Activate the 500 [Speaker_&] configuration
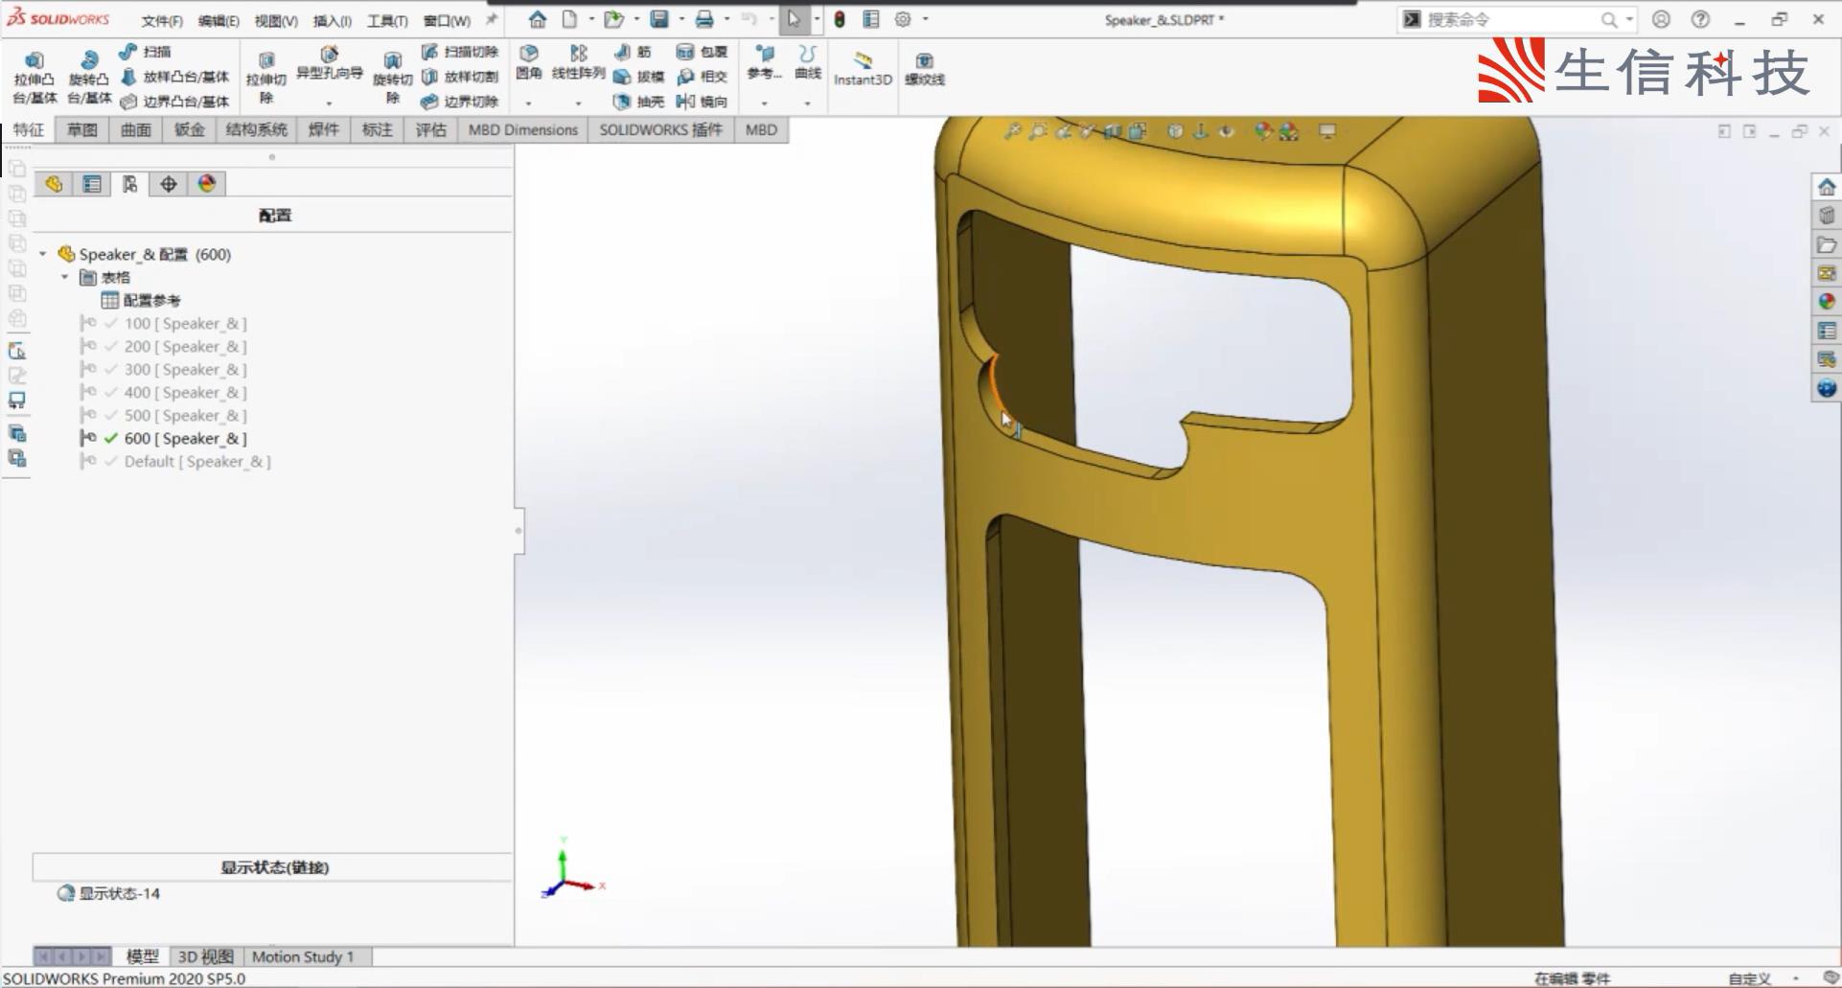1842x988 pixels. point(185,416)
